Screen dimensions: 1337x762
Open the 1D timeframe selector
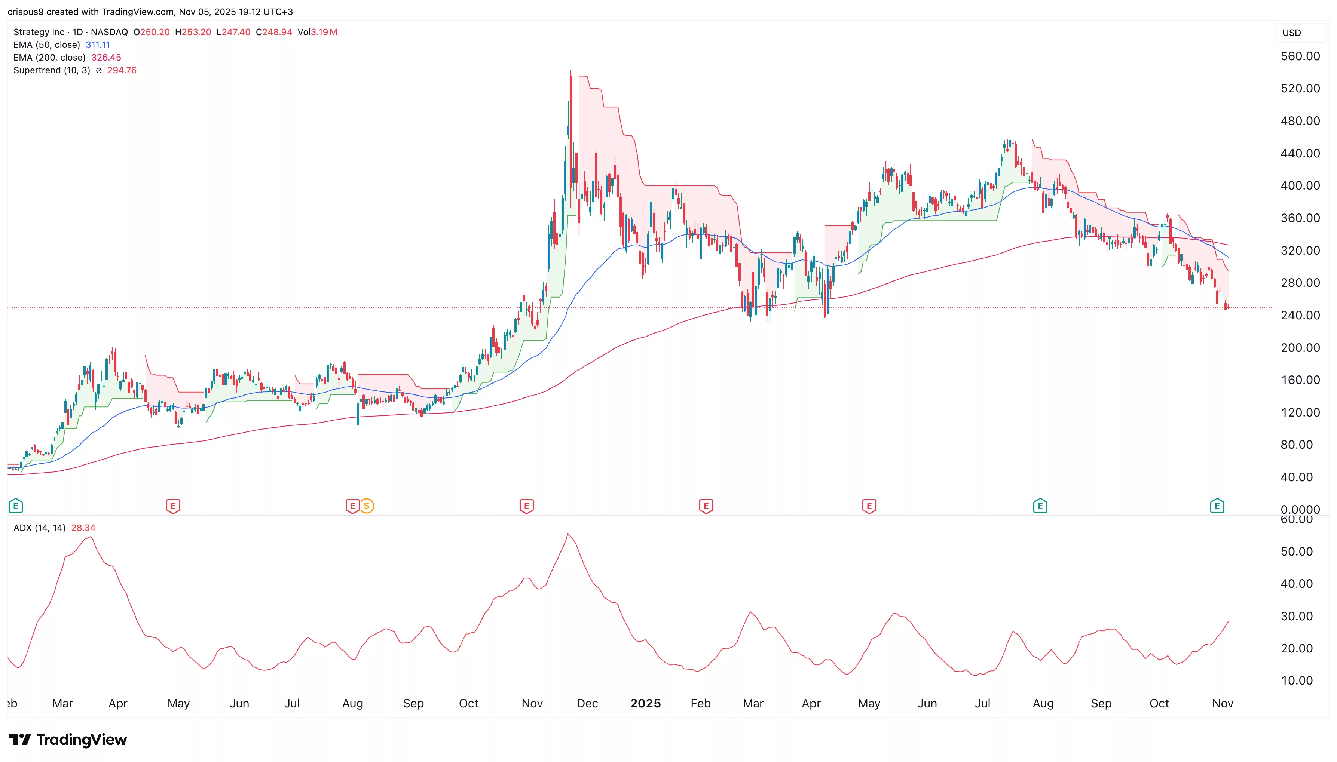coord(77,32)
